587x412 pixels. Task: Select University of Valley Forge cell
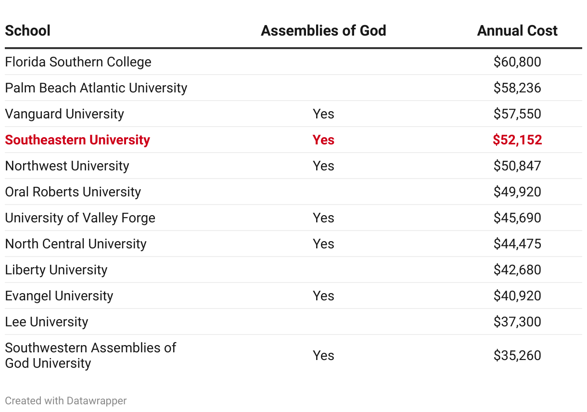coord(80,218)
